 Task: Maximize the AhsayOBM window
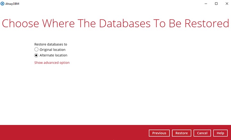(x=216, y=3)
